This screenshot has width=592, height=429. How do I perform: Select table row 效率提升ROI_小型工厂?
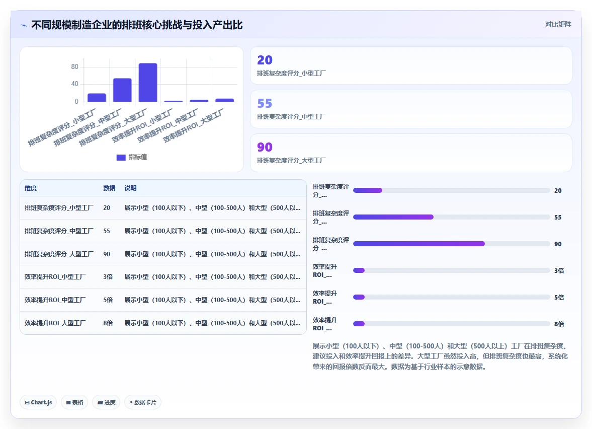[x=163, y=277]
